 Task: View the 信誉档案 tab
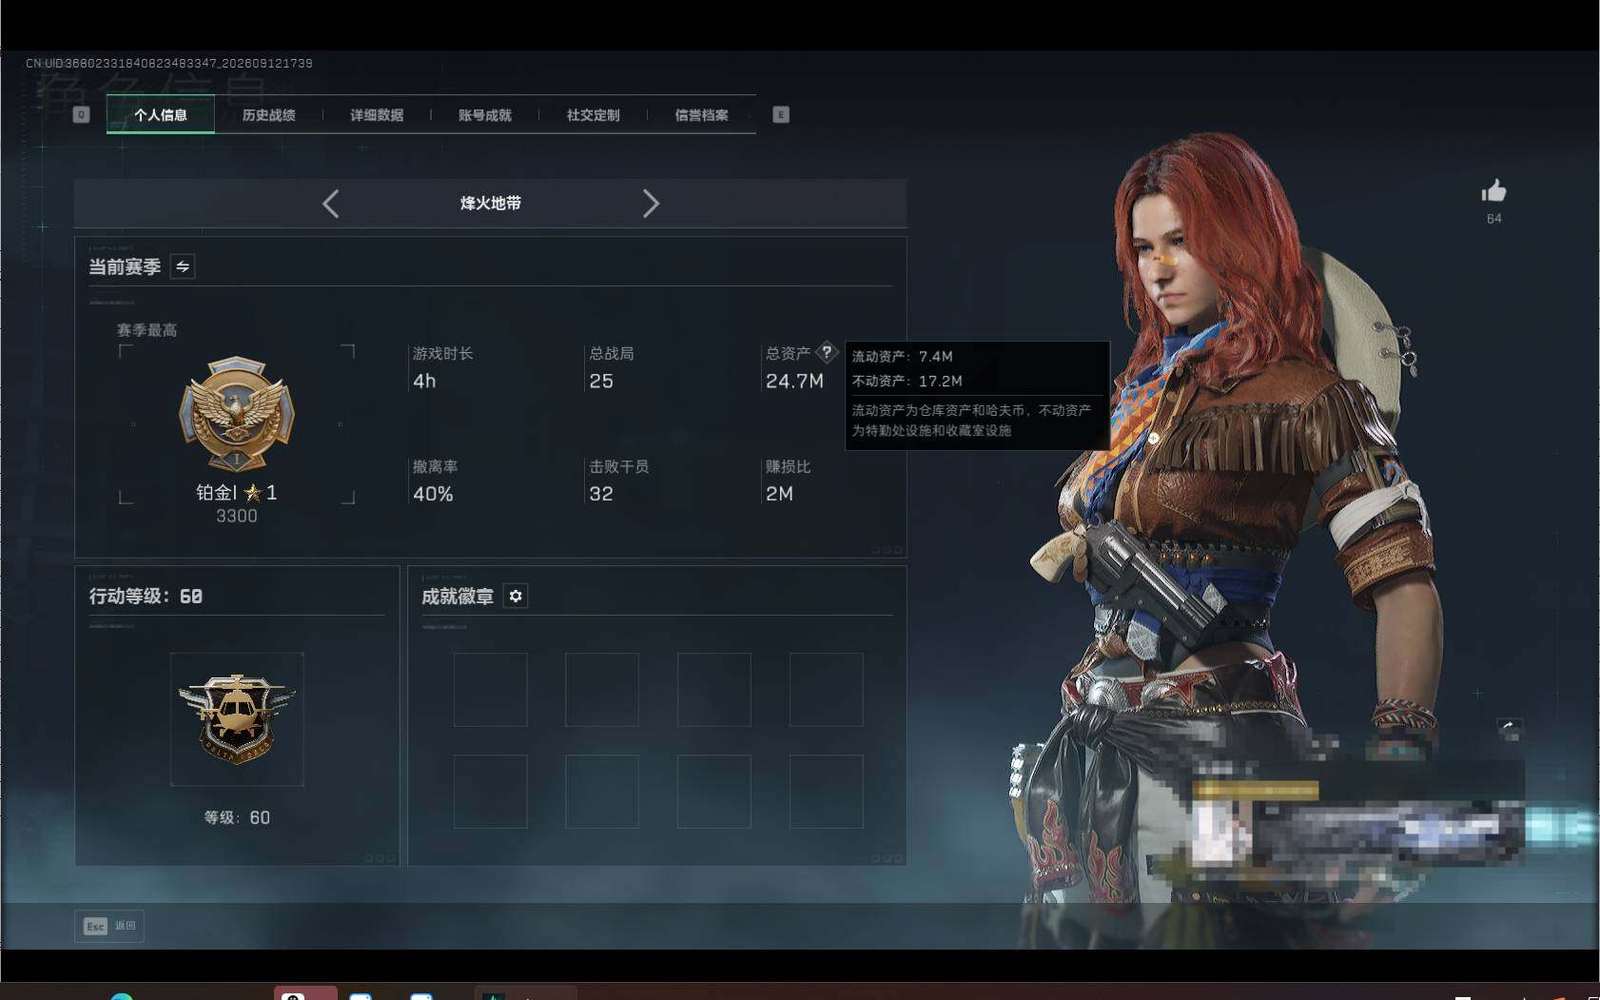[x=702, y=115]
